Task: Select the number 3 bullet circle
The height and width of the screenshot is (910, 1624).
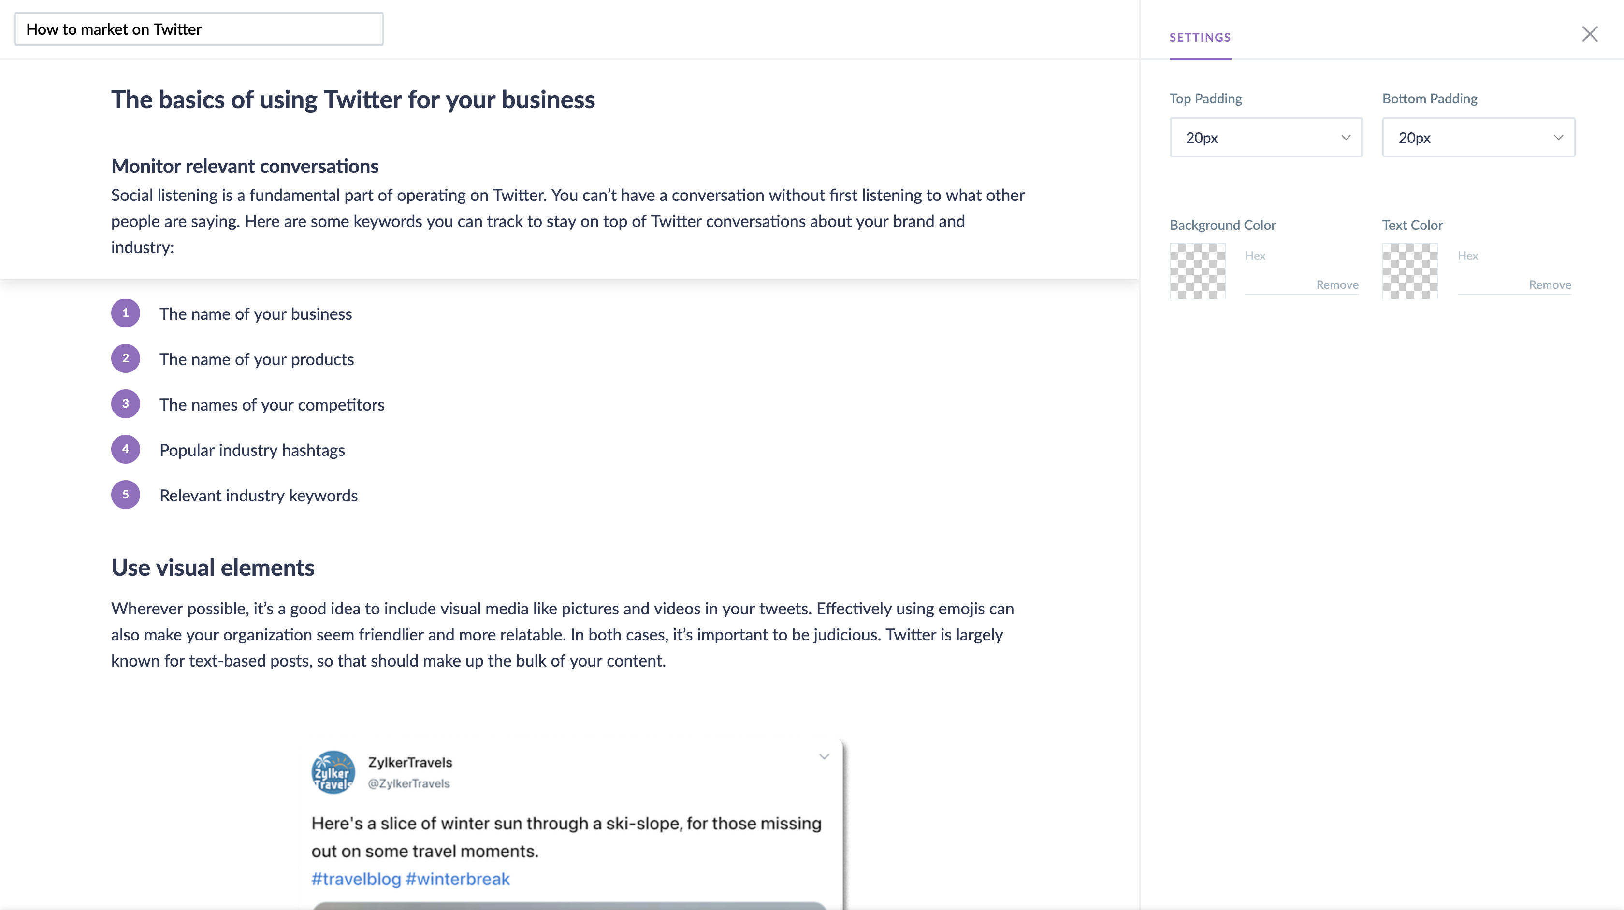Action: 126,404
